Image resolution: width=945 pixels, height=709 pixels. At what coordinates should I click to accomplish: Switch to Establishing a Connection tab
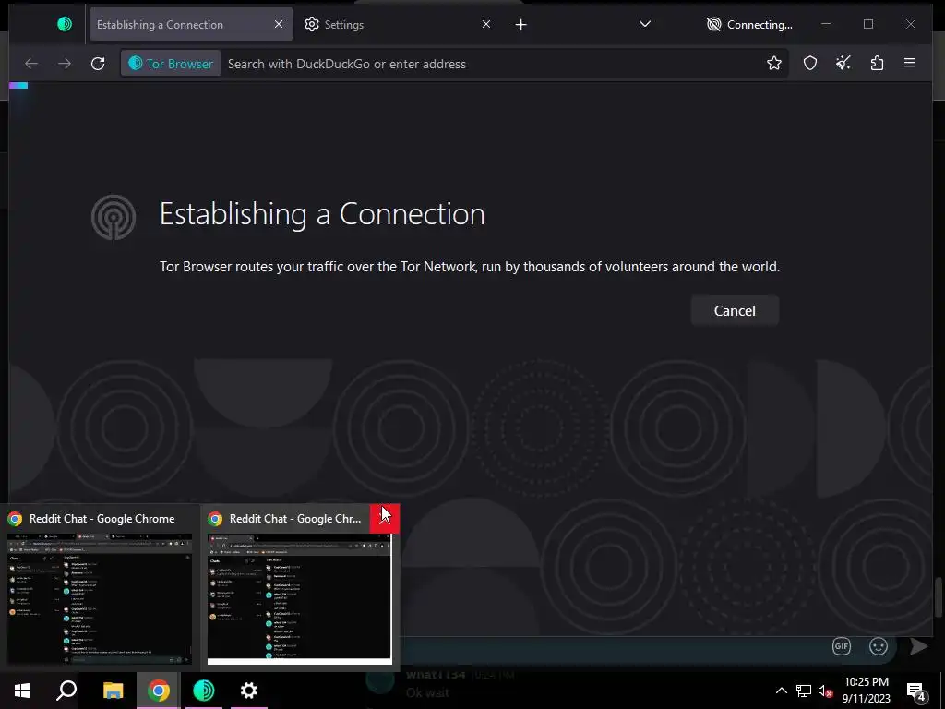[191, 24]
